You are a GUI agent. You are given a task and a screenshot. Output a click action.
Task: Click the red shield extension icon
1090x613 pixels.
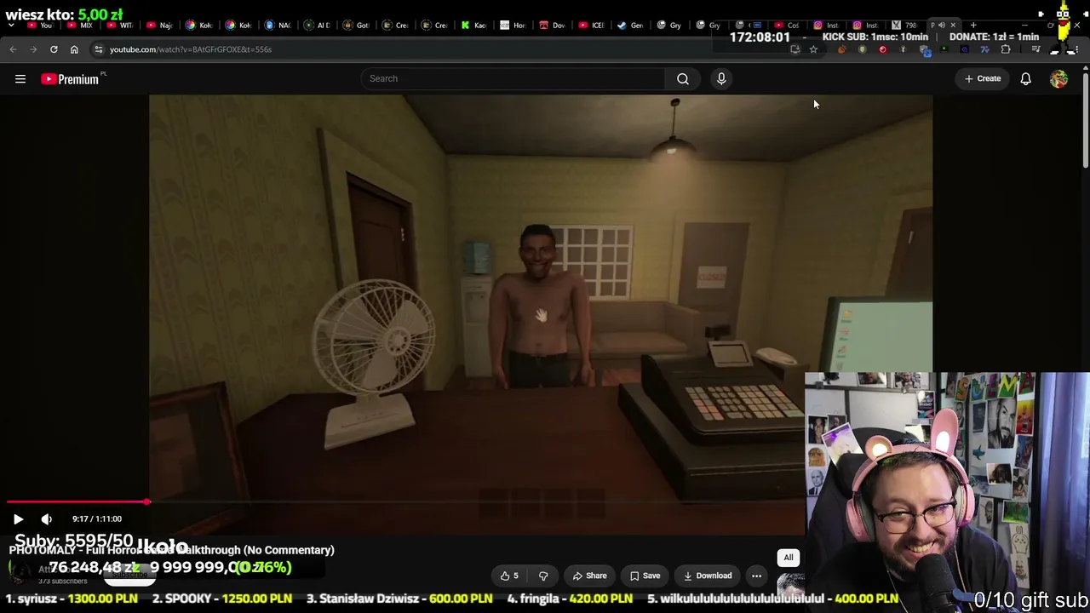(882, 49)
